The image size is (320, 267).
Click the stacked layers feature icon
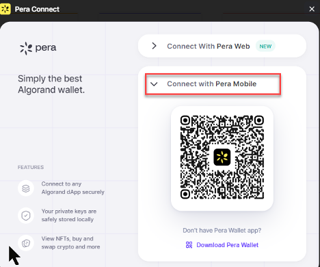26,188
